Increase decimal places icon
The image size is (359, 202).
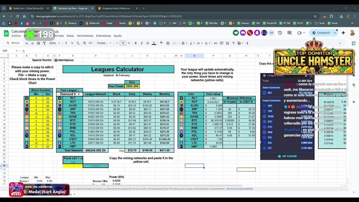click(x=84, y=43)
